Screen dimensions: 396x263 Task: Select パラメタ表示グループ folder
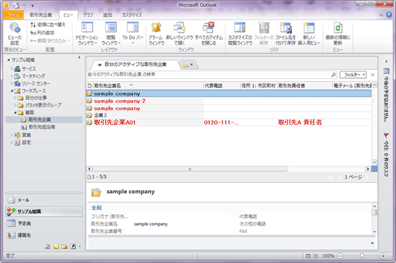click(43, 105)
